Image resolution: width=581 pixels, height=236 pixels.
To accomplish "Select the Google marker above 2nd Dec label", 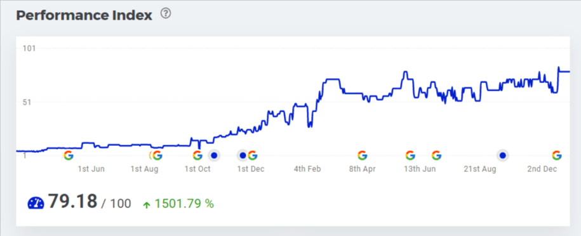I will (x=556, y=155).
